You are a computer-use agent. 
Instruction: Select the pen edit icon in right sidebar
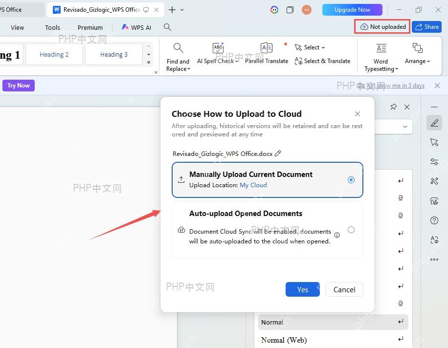click(434, 123)
